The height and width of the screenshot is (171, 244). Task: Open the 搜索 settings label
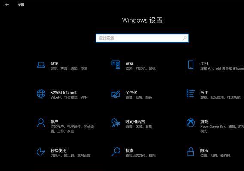point(130,150)
